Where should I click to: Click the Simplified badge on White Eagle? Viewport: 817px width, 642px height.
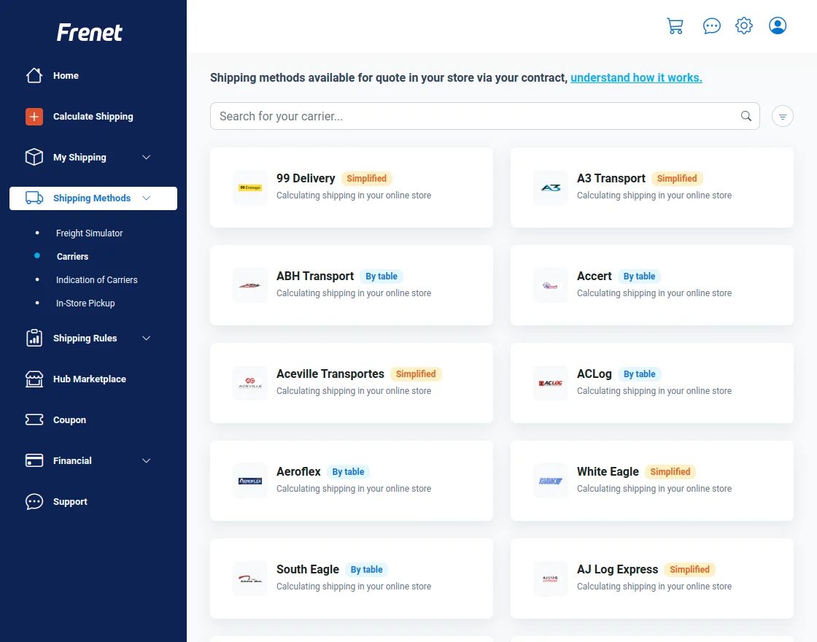pos(670,471)
